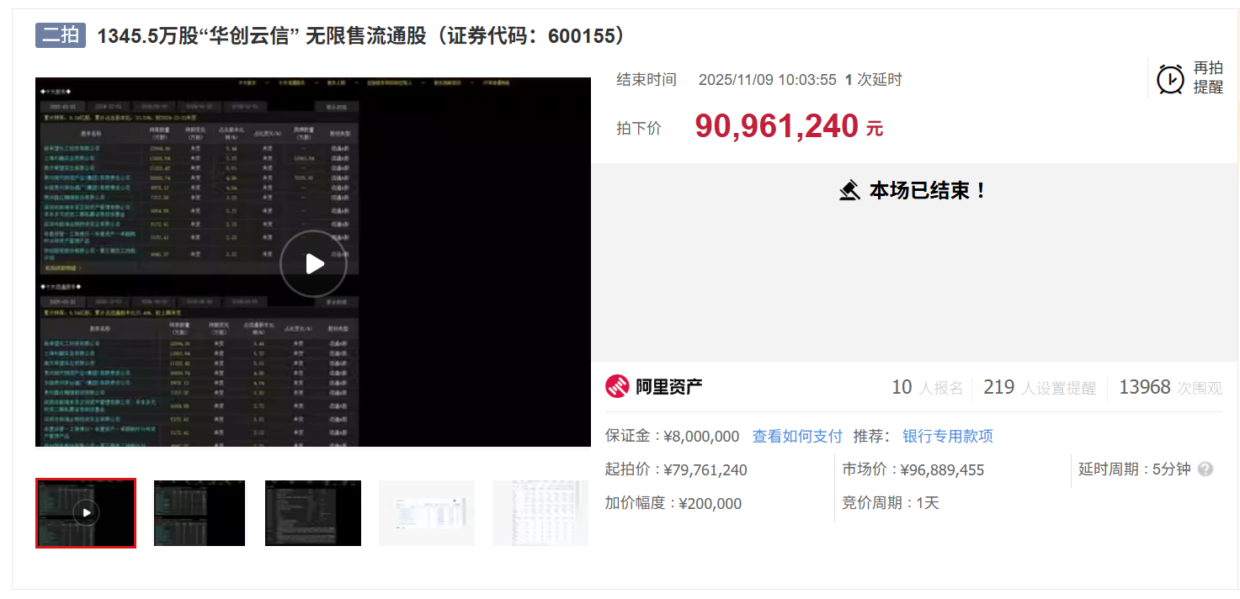The width and height of the screenshot is (1240, 599).
Task: Click the help icon beside 延时周期
Action: (x=1205, y=469)
